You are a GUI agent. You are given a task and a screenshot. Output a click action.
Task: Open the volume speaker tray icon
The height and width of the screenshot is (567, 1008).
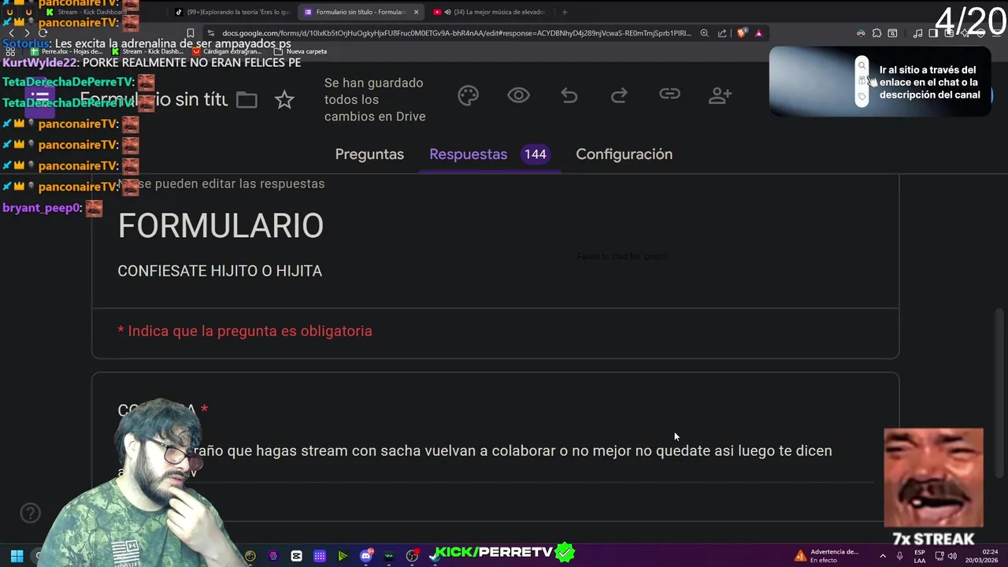[952, 556]
